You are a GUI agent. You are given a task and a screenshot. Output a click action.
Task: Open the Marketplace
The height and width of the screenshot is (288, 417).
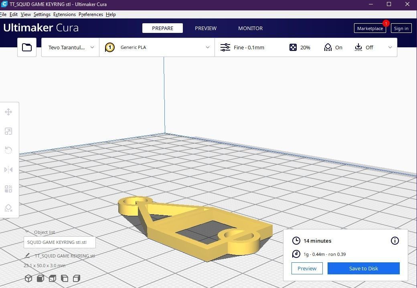[370, 28]
